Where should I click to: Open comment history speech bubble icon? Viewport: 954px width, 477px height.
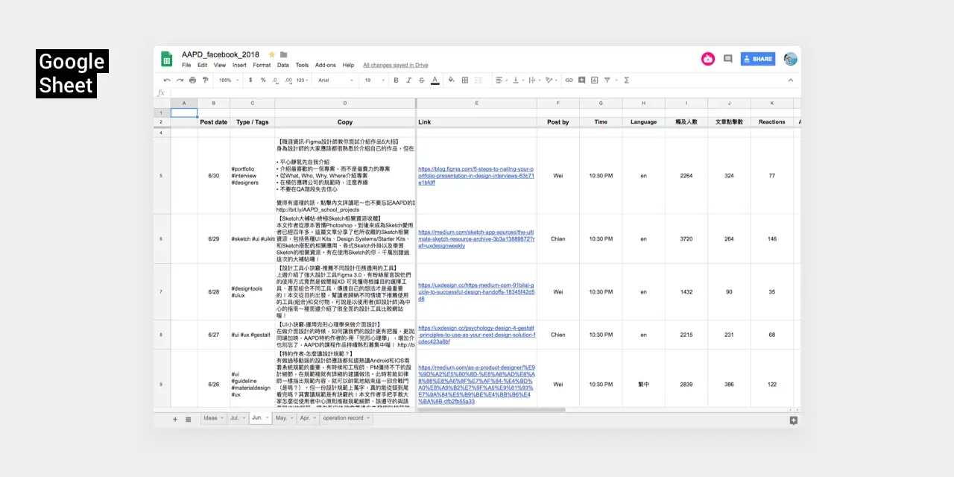[x=727, y=59]
